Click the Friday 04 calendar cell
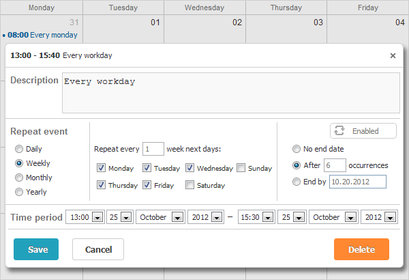The height and width of the screenshot is (280, 409). 368,29
